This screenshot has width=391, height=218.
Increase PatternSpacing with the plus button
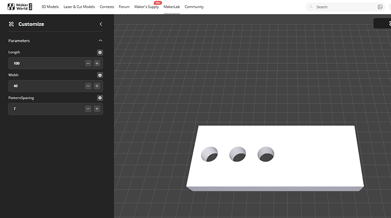click(x=97, y=109)
